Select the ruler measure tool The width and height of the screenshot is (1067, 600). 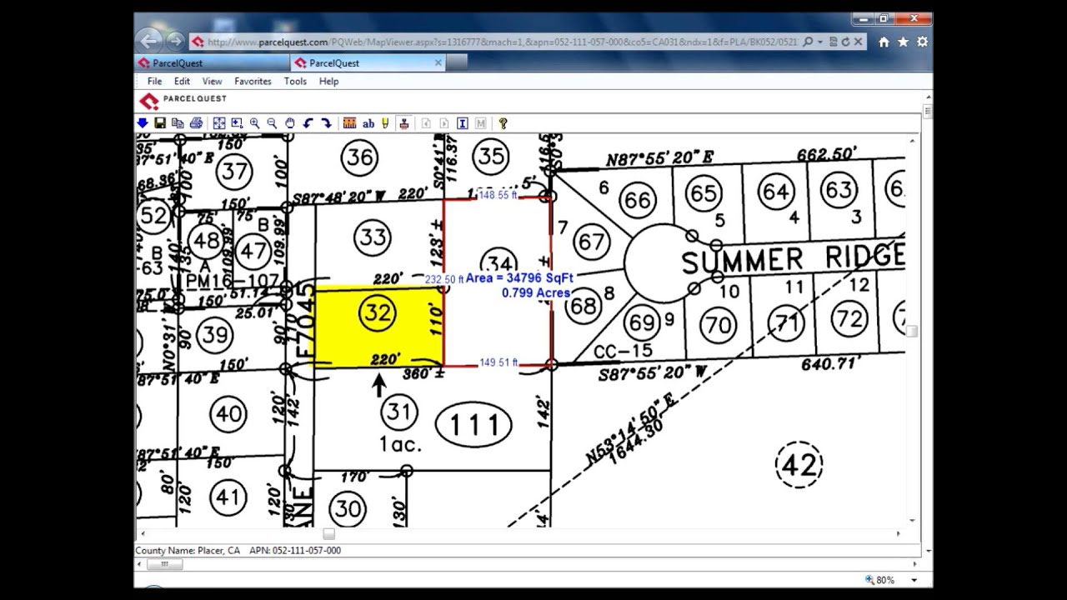tap(349, 123)
